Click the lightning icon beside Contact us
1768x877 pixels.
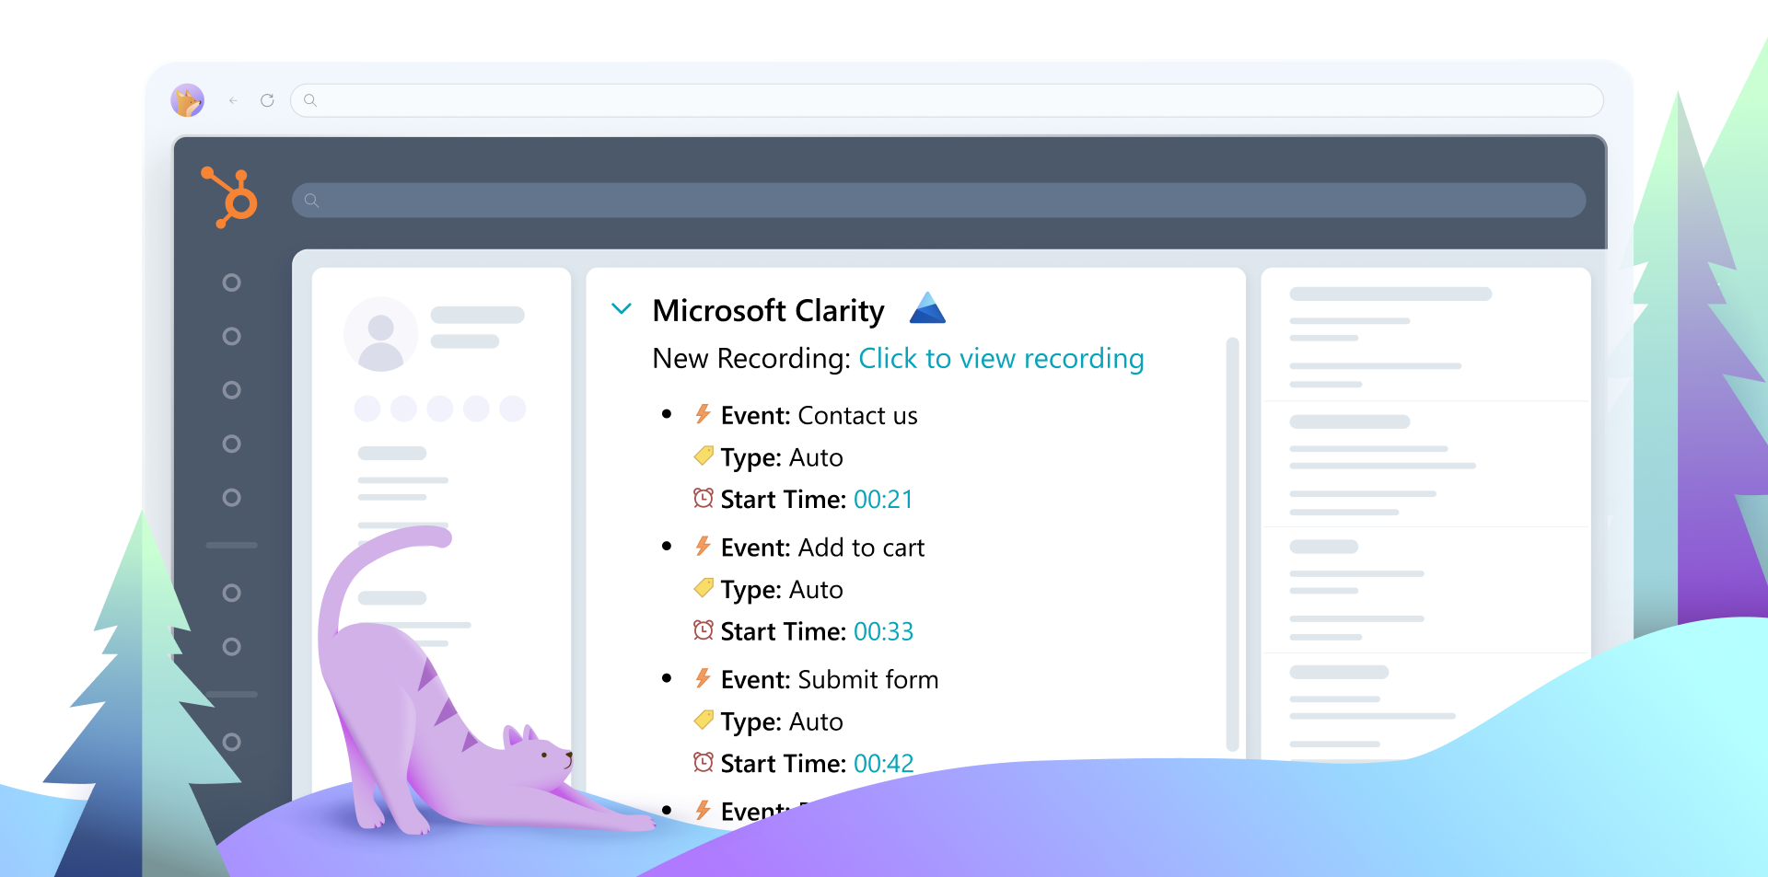[703, 414]
